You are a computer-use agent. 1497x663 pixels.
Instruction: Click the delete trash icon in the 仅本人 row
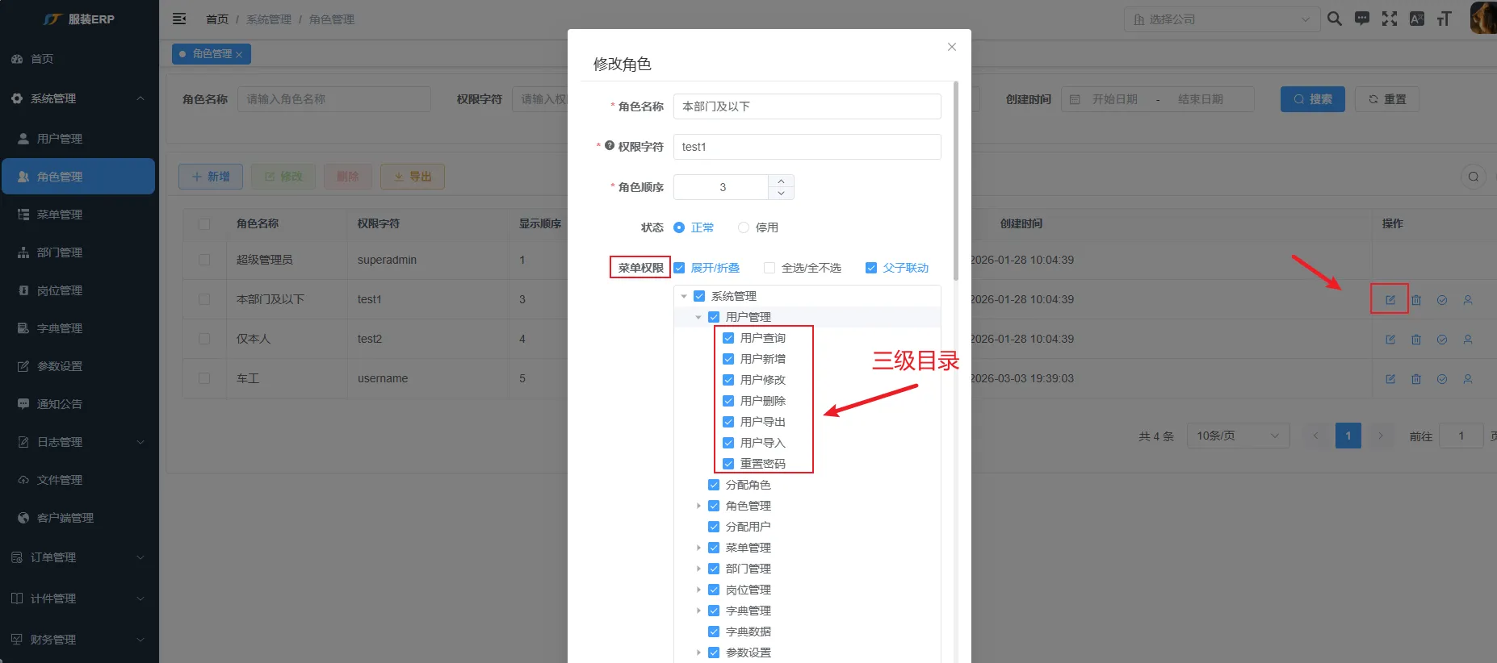pyautogui.click(x=1415, y=340)
